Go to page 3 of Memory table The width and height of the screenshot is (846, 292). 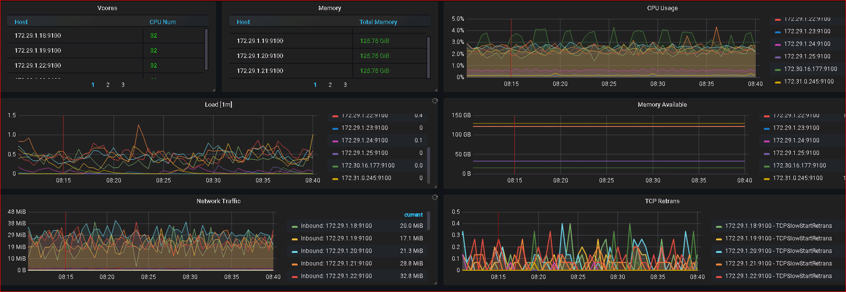tap(345, 85)
